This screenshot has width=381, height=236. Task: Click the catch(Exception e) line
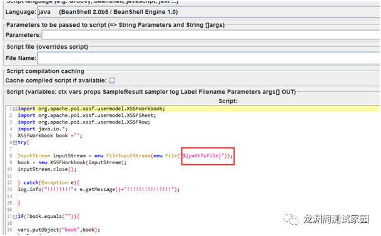click(x=49, y=182)
